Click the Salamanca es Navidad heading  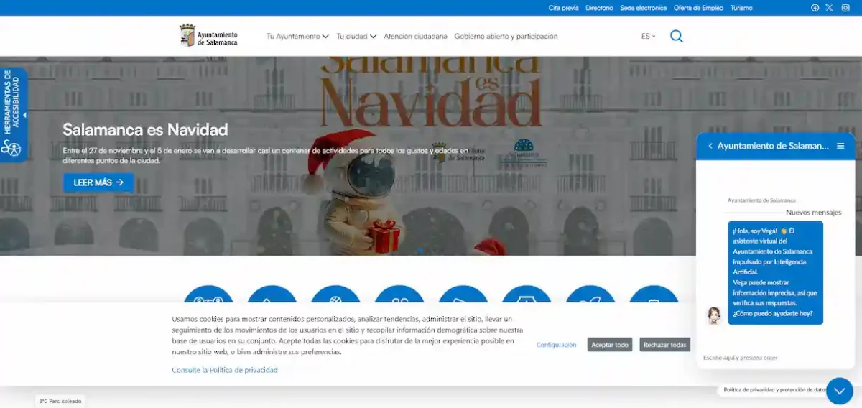(x=145, y=130)
